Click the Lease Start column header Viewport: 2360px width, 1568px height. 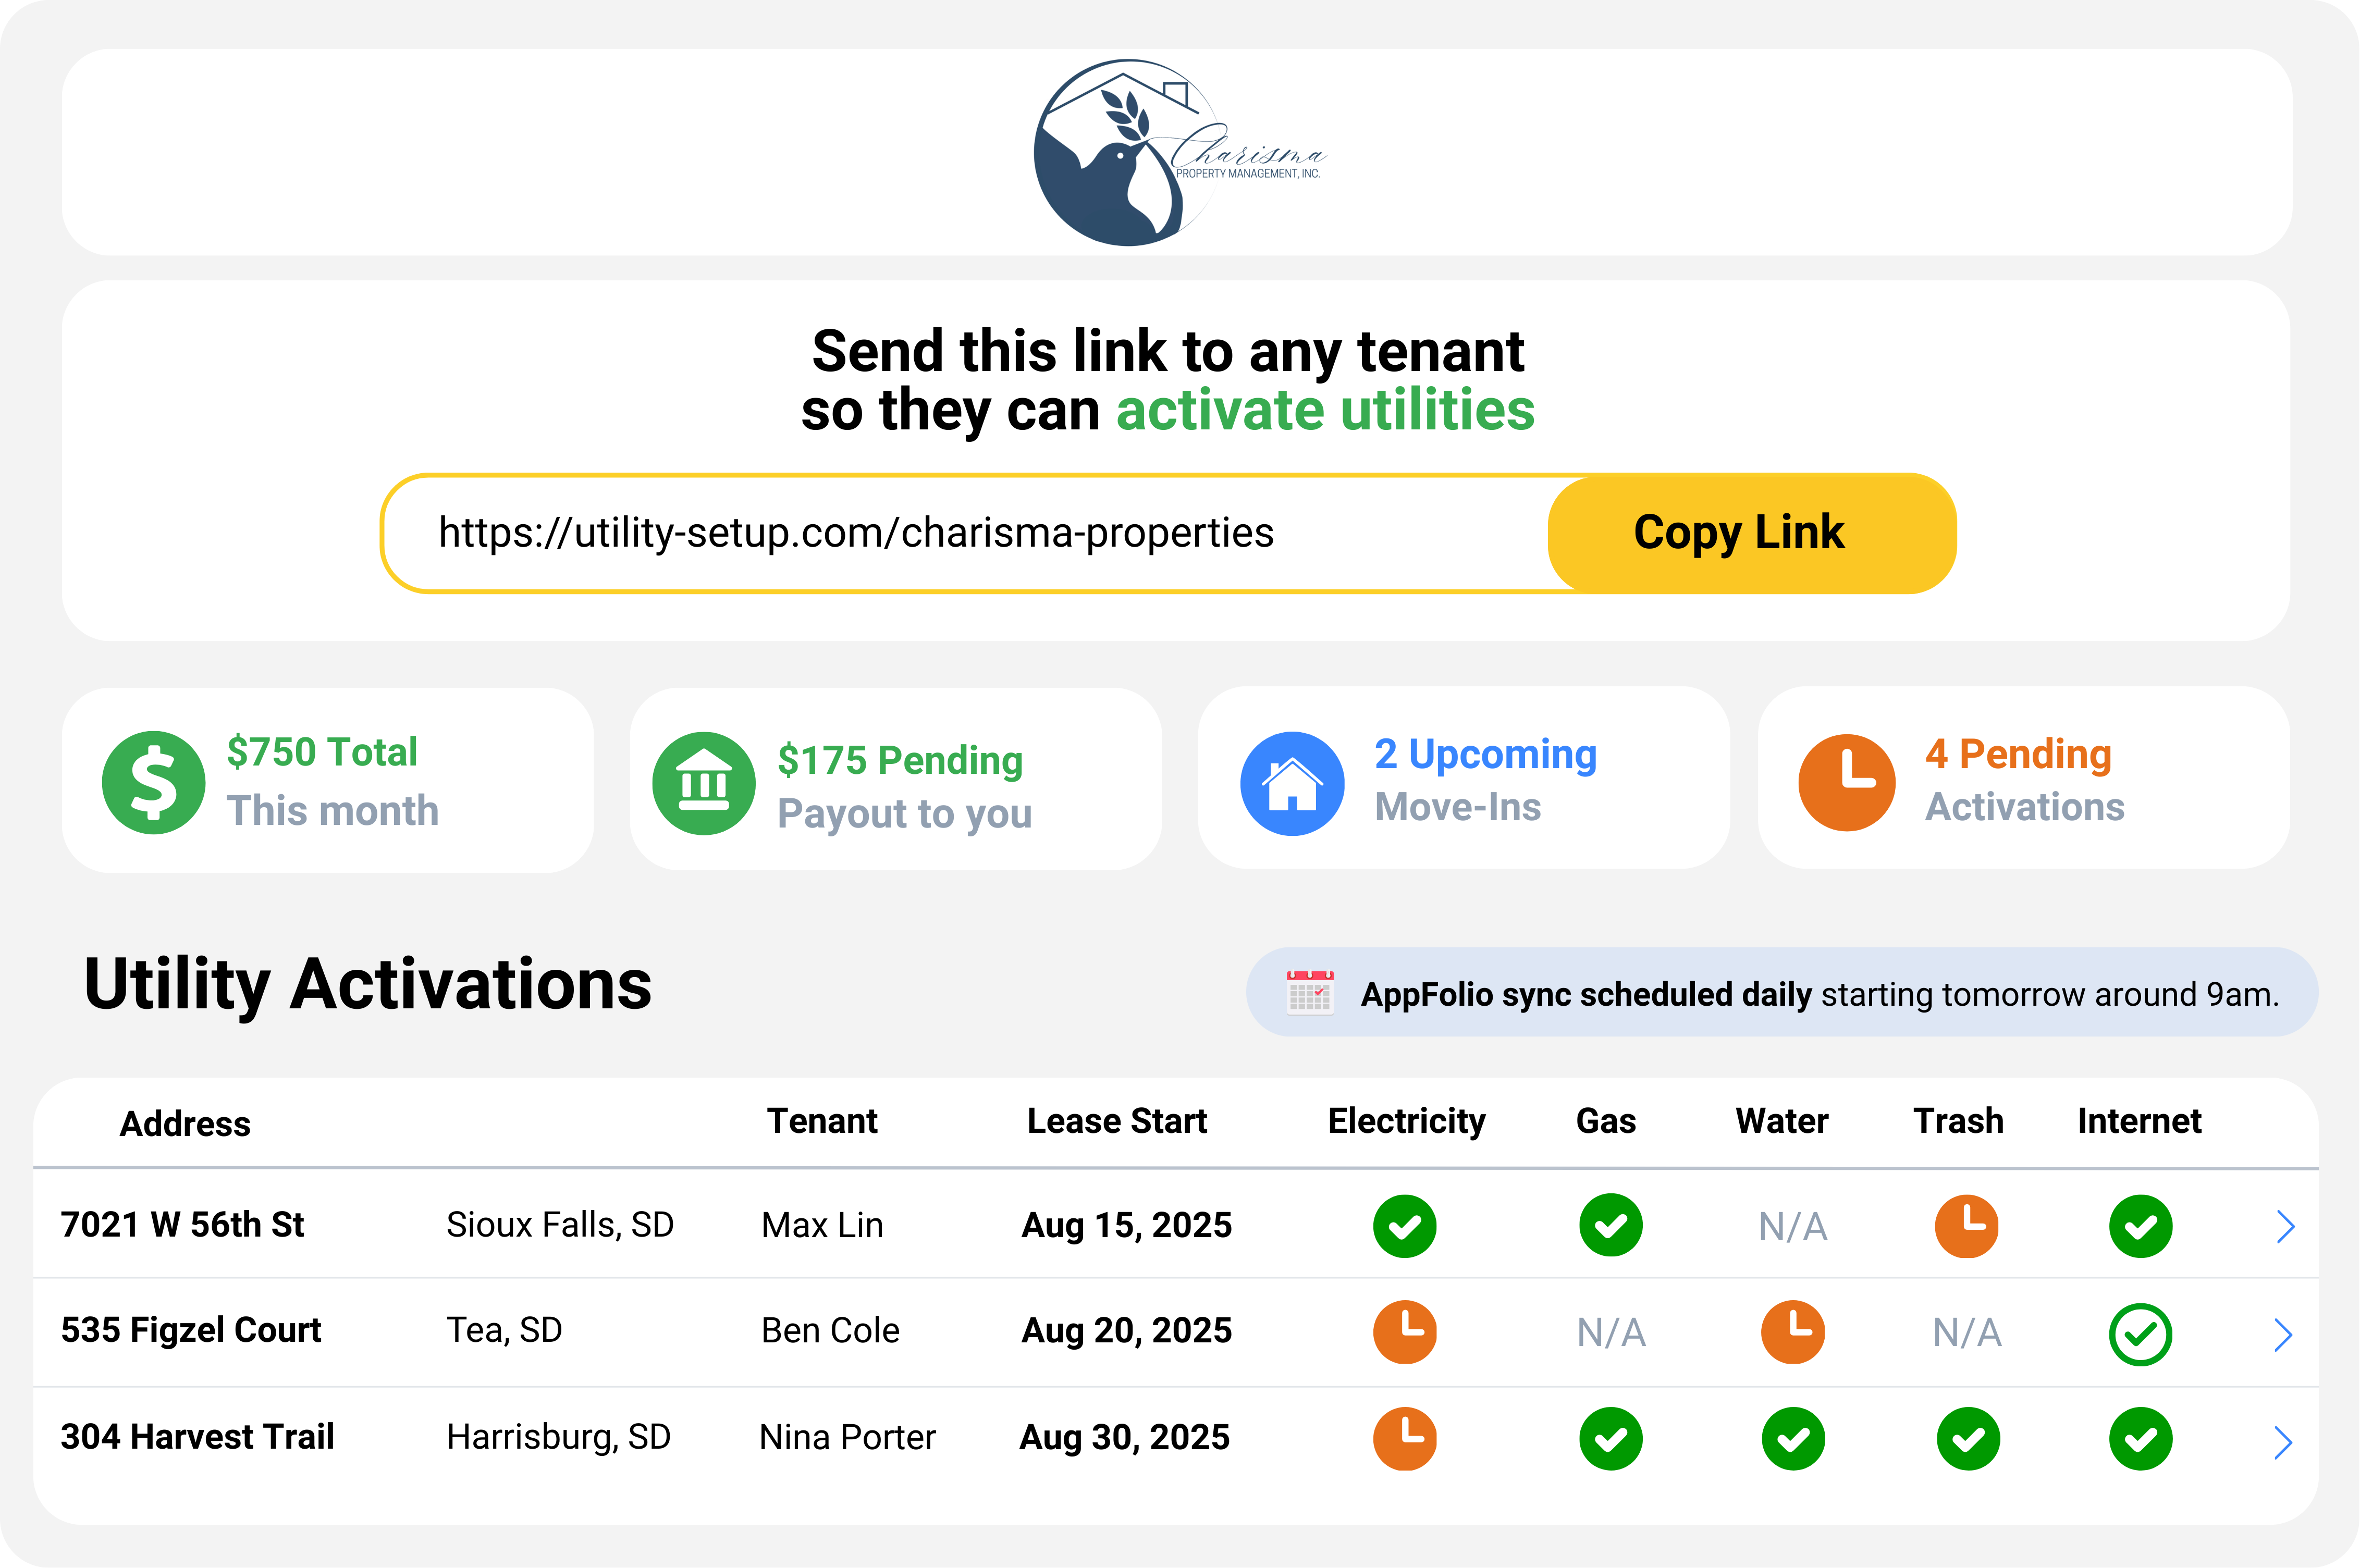[1117, 1121]
